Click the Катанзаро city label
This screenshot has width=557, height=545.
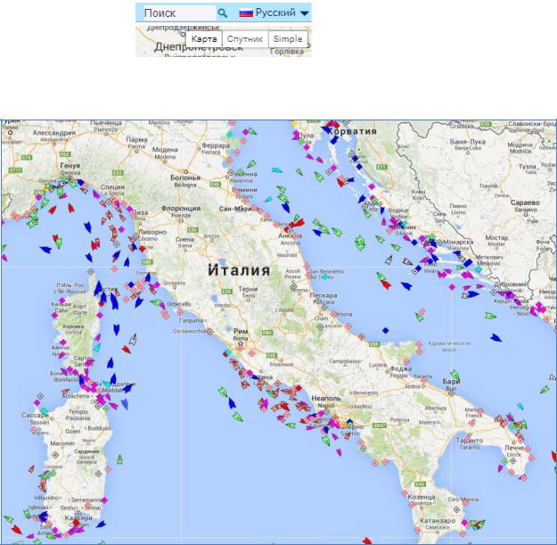[x=437, y=520]
